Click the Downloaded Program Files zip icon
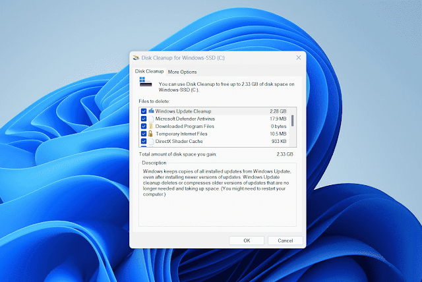 point(151,127)
